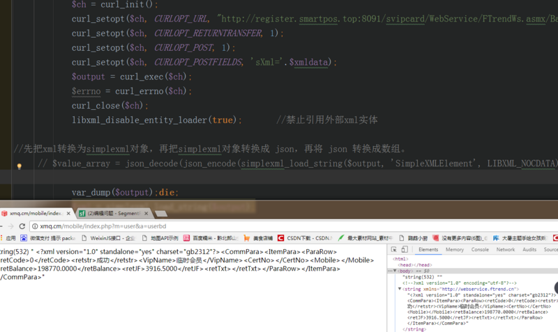Reload the page with the refresh icon
Screen dimensions: 558x332
tap(22, 226)
